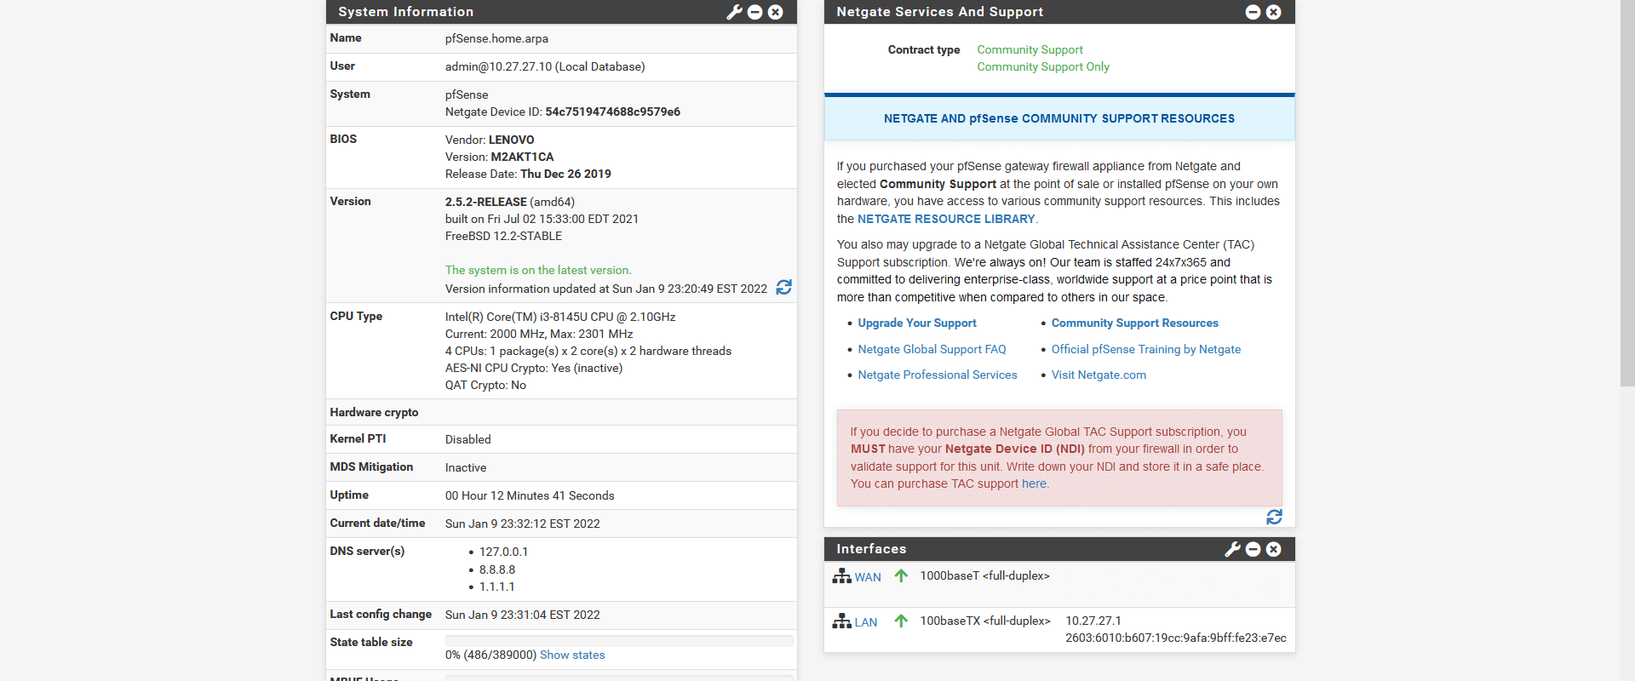1635x681 pixels.
Task: Open Community Support Resources link
Action: pos(1135,323)
